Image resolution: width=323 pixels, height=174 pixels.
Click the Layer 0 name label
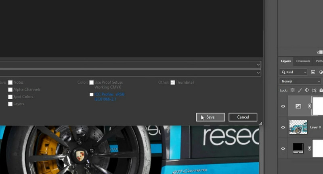click(315, 127)
